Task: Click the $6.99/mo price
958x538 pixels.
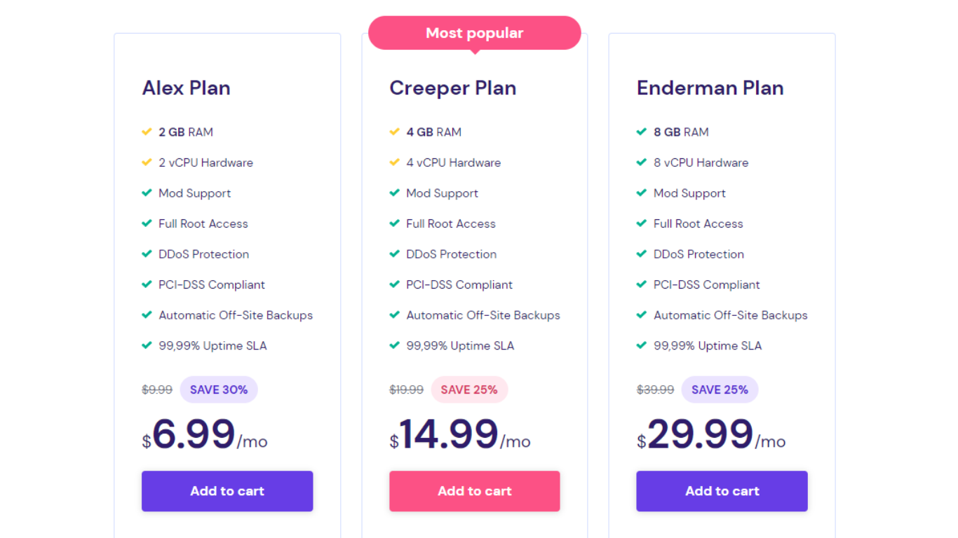Action: (x=205, y=434)
